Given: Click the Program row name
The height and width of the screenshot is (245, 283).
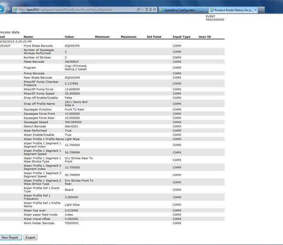Looking at the screenshot, I should tap(30, 68).
